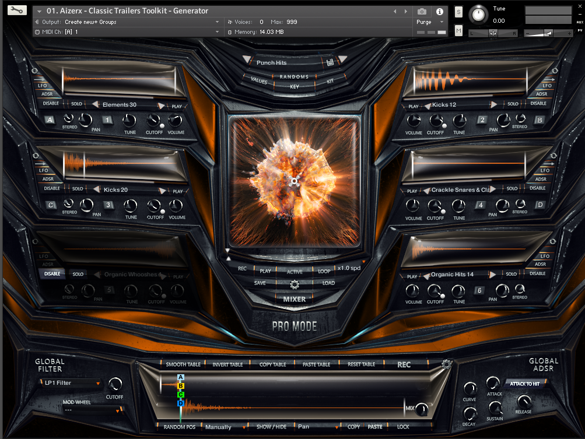The width and height of the screenshot is (585, 439).
Task: Re-enable the Organic Whooshes layer via DISABLE
Action: pos(52,273)
